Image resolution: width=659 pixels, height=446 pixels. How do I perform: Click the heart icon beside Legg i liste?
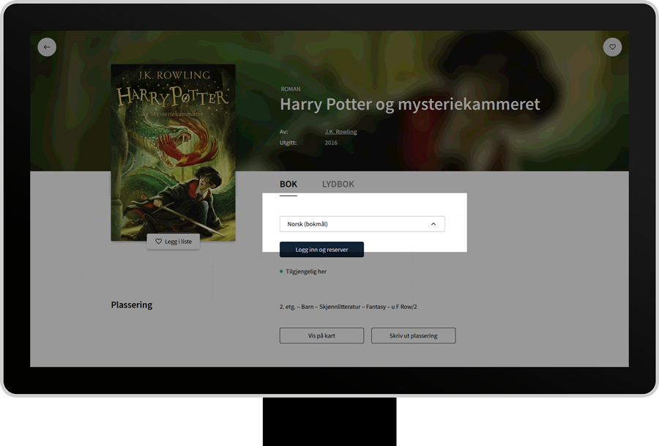[158, 242]
